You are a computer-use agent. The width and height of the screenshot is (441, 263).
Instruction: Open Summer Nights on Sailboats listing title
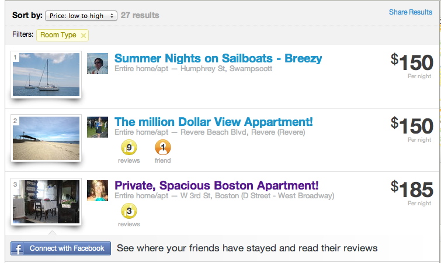point(218,58)
